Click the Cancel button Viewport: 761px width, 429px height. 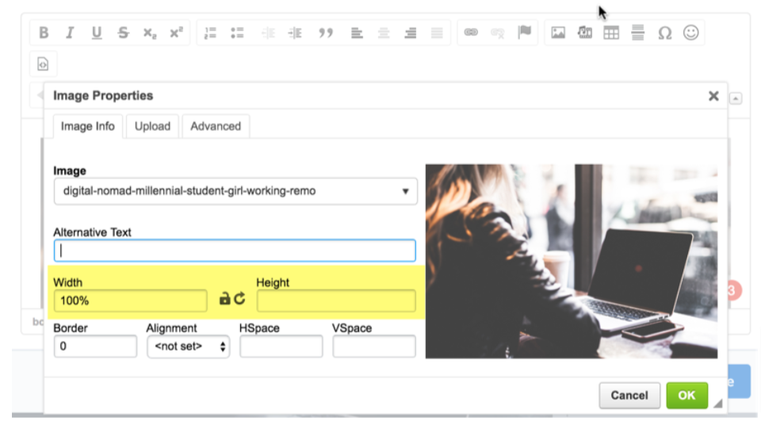[x=629, y=395]
